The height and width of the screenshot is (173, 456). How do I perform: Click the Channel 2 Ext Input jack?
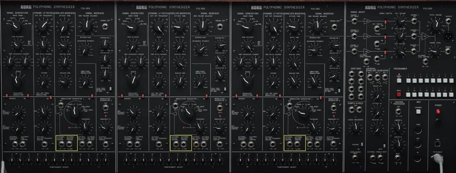[x=354, y=36]
